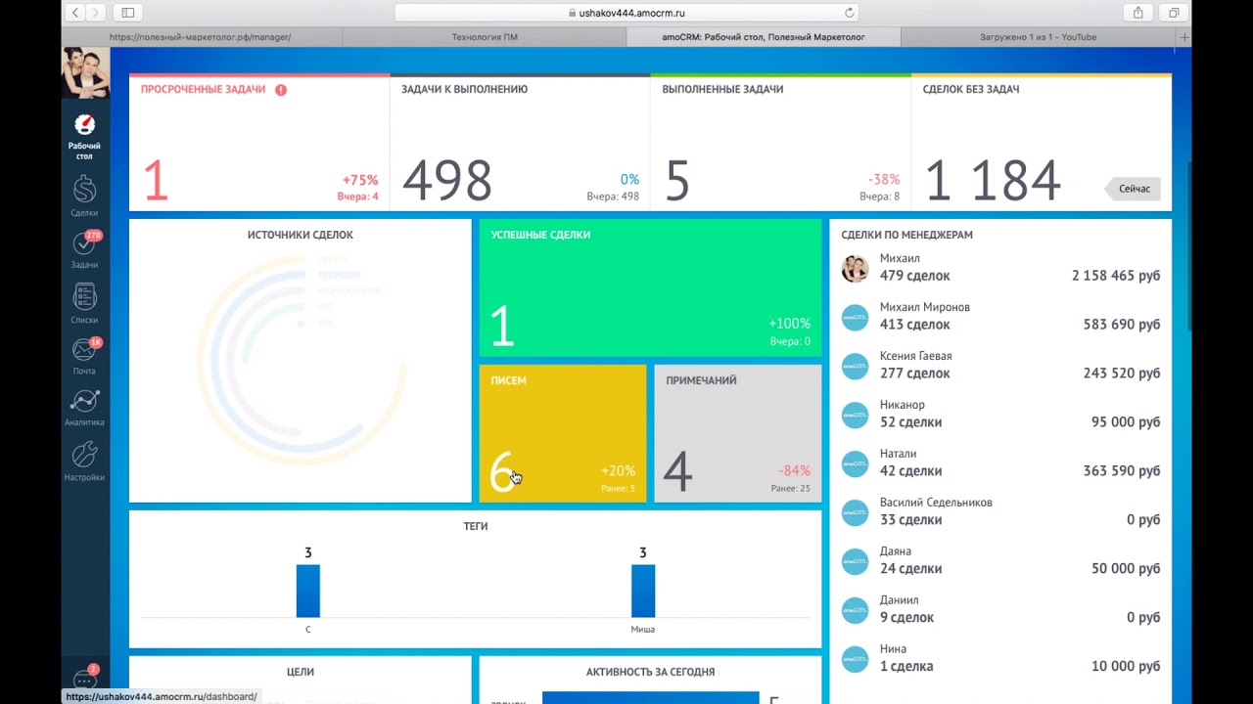Open the Аналитика analytics icon
Viewport: 1253px width, 704px height.
pos(84,407)
